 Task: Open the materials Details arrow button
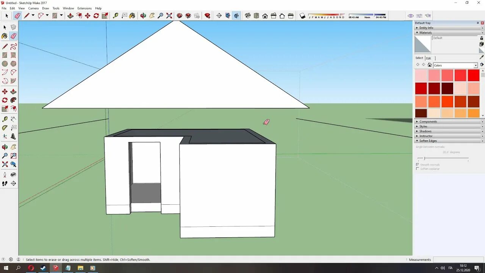coord(482,65)
